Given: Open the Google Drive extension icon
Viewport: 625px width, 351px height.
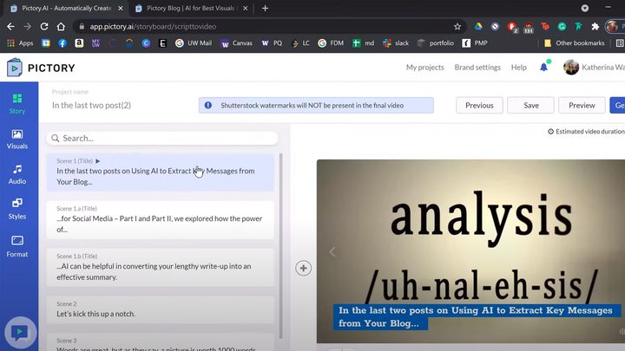Looking at the screenshot, I should (x=478, y=27).
